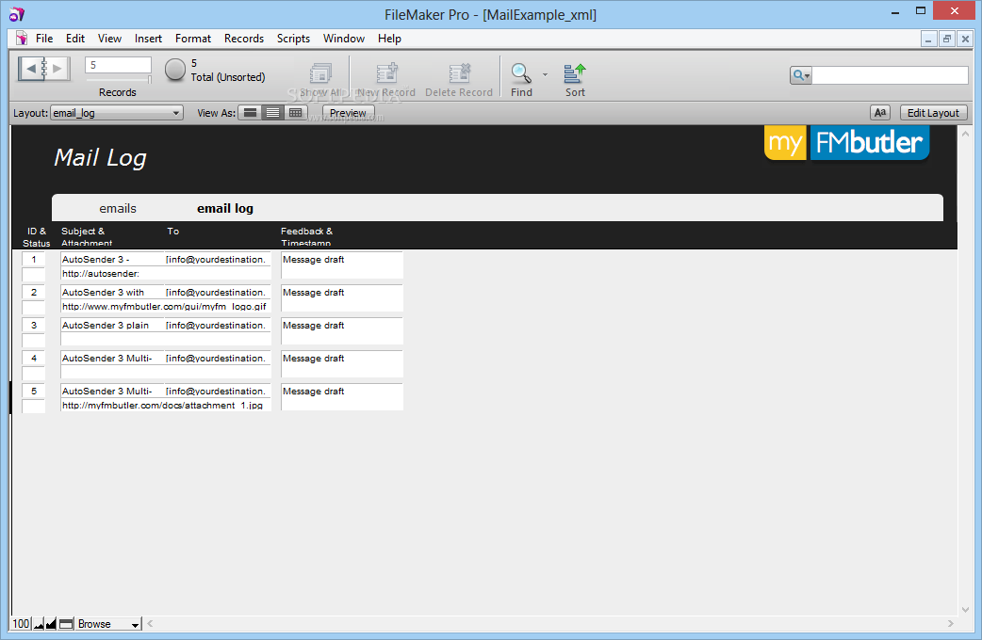Screen dimensions: 982x640
Task: Click the FileMaker document icon in menu bar
Action: pyautogui.click(x=22, y=39)
